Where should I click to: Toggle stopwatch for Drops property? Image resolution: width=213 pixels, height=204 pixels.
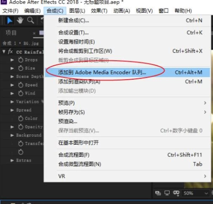pyautogui.click(x=21, y=60)
